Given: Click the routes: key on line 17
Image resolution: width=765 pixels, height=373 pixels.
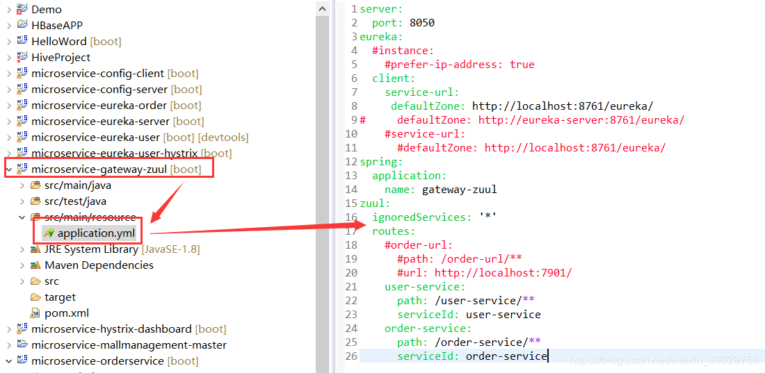Looking at the screenshot, I should (x=394, y=231).
